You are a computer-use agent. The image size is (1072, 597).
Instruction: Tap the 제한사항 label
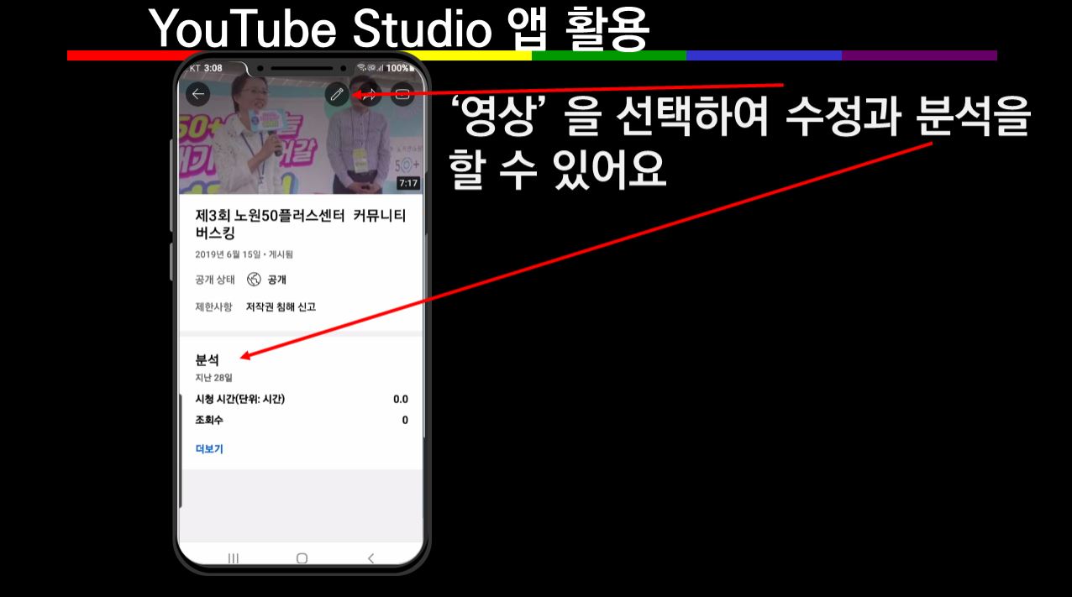click(213, 307)
